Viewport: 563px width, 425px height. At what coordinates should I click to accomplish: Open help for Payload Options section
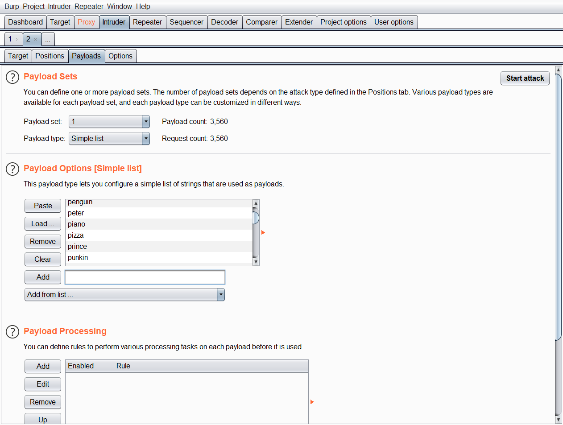[x=12, y=169]
